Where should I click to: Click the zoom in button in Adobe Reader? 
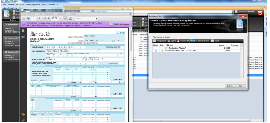click(49, 18)
